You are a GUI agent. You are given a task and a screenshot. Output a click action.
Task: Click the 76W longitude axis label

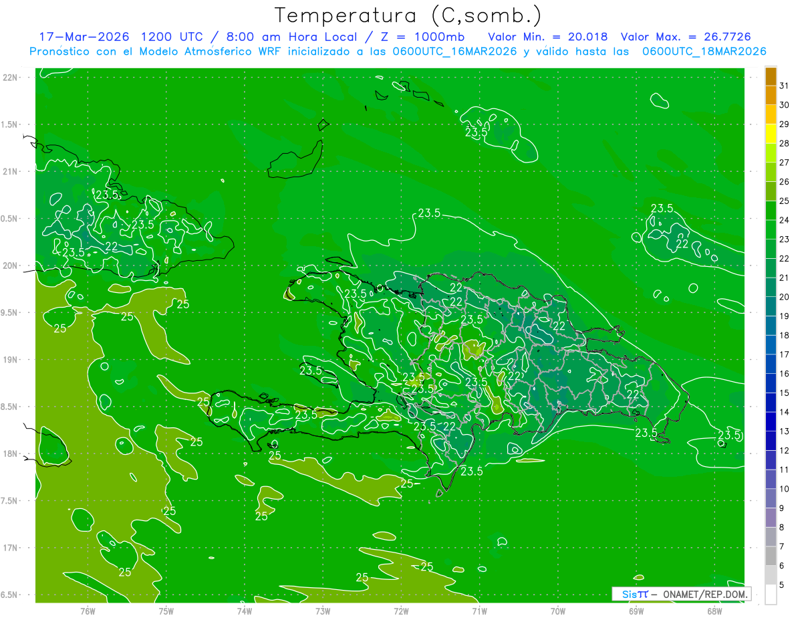point(88,611)
